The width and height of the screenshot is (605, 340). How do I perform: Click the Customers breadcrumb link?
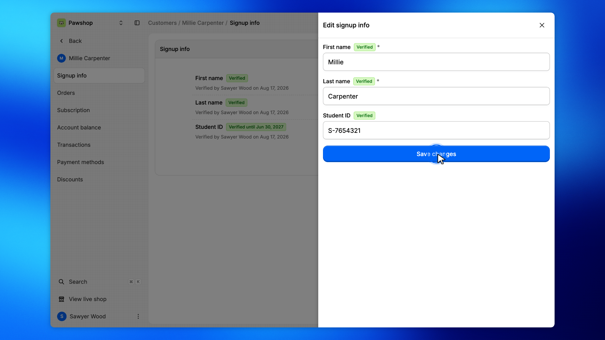162,23
